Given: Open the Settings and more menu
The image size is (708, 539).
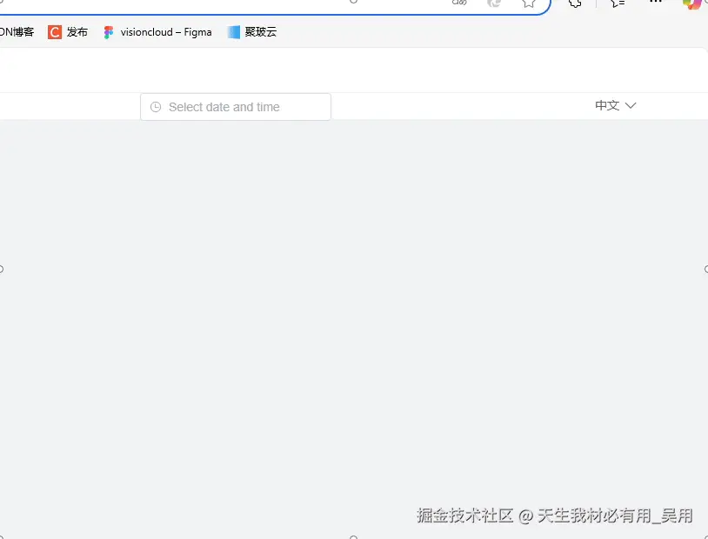Looking at the screenshot, I should click(x=655, y=3).
